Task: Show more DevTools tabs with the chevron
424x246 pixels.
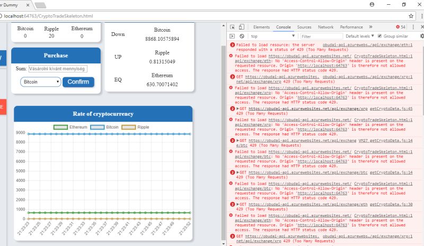Action: [x=370, y=27]
